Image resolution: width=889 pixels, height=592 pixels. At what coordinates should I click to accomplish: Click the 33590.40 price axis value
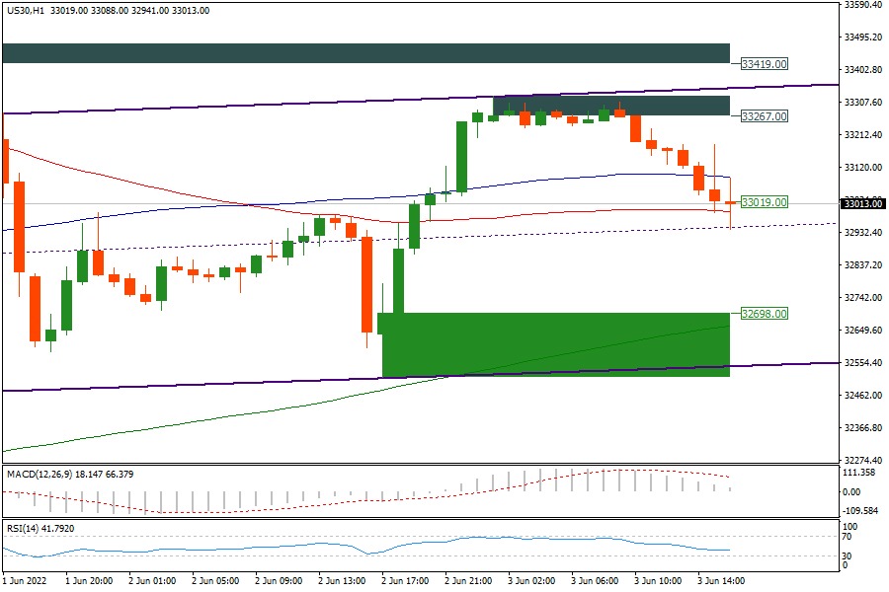click(862, 5)
